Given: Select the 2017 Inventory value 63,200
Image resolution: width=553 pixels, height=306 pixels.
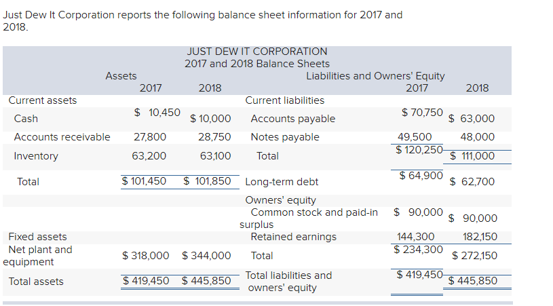Looking at the screenshot, I should pos(149,156).
